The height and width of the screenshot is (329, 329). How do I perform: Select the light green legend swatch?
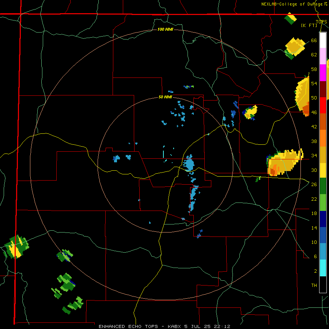323,203
